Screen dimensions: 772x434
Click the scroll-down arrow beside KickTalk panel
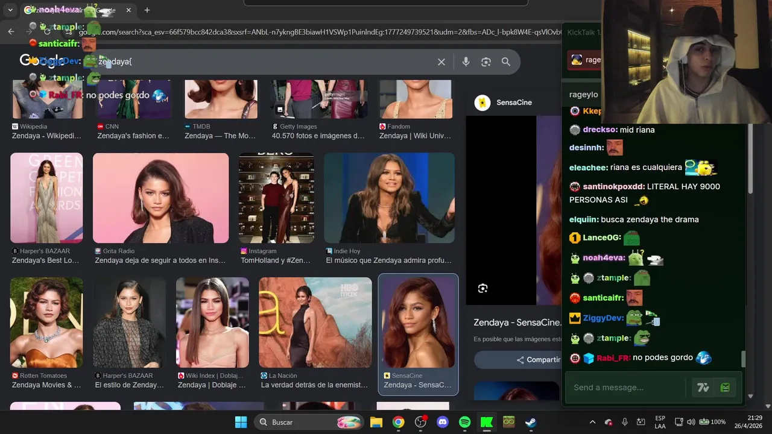pyautogui.click(x=750, y=396)
